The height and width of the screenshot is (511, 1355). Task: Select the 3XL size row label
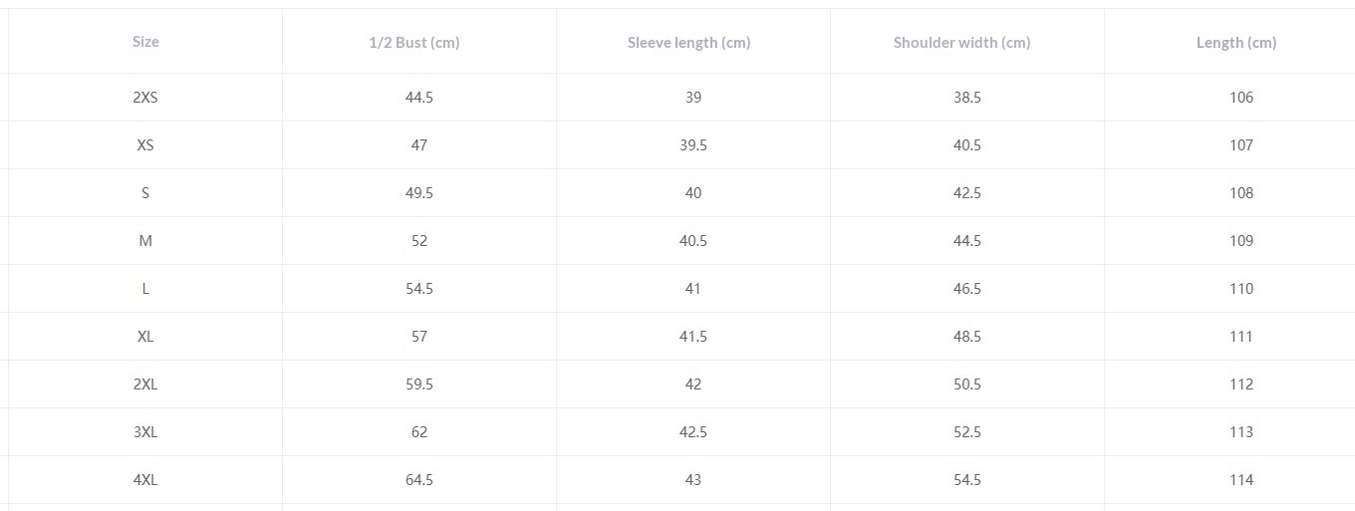[145, 432]
